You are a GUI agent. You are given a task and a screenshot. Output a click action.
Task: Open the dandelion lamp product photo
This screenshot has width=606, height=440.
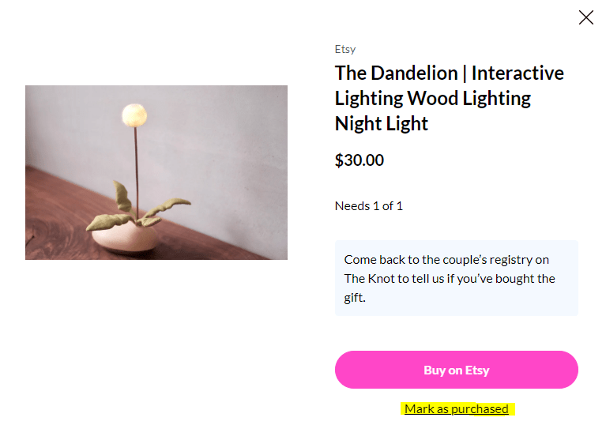pyautogui.click(x=156, y=172)
